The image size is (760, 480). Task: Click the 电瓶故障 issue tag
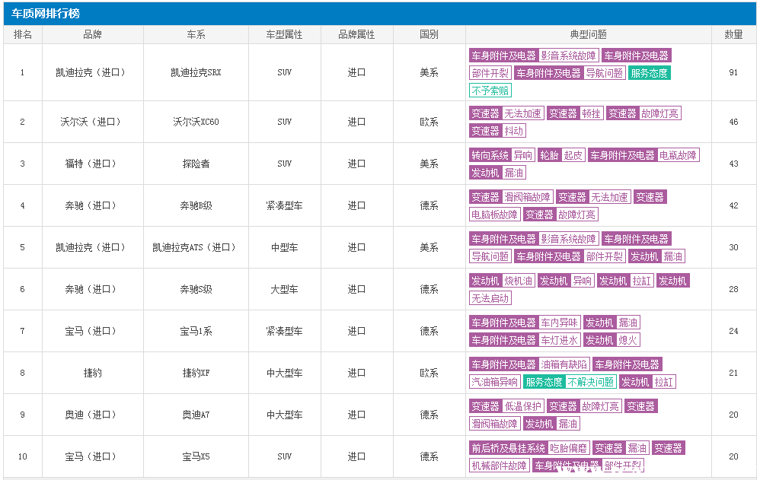[x=678, y=155]
